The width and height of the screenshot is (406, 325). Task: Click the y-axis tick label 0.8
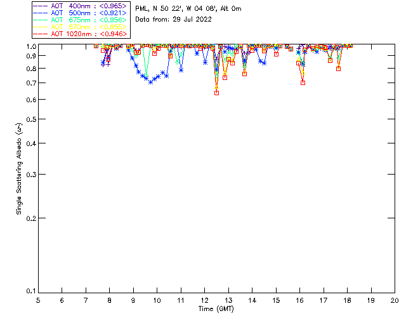coord(31,69)
